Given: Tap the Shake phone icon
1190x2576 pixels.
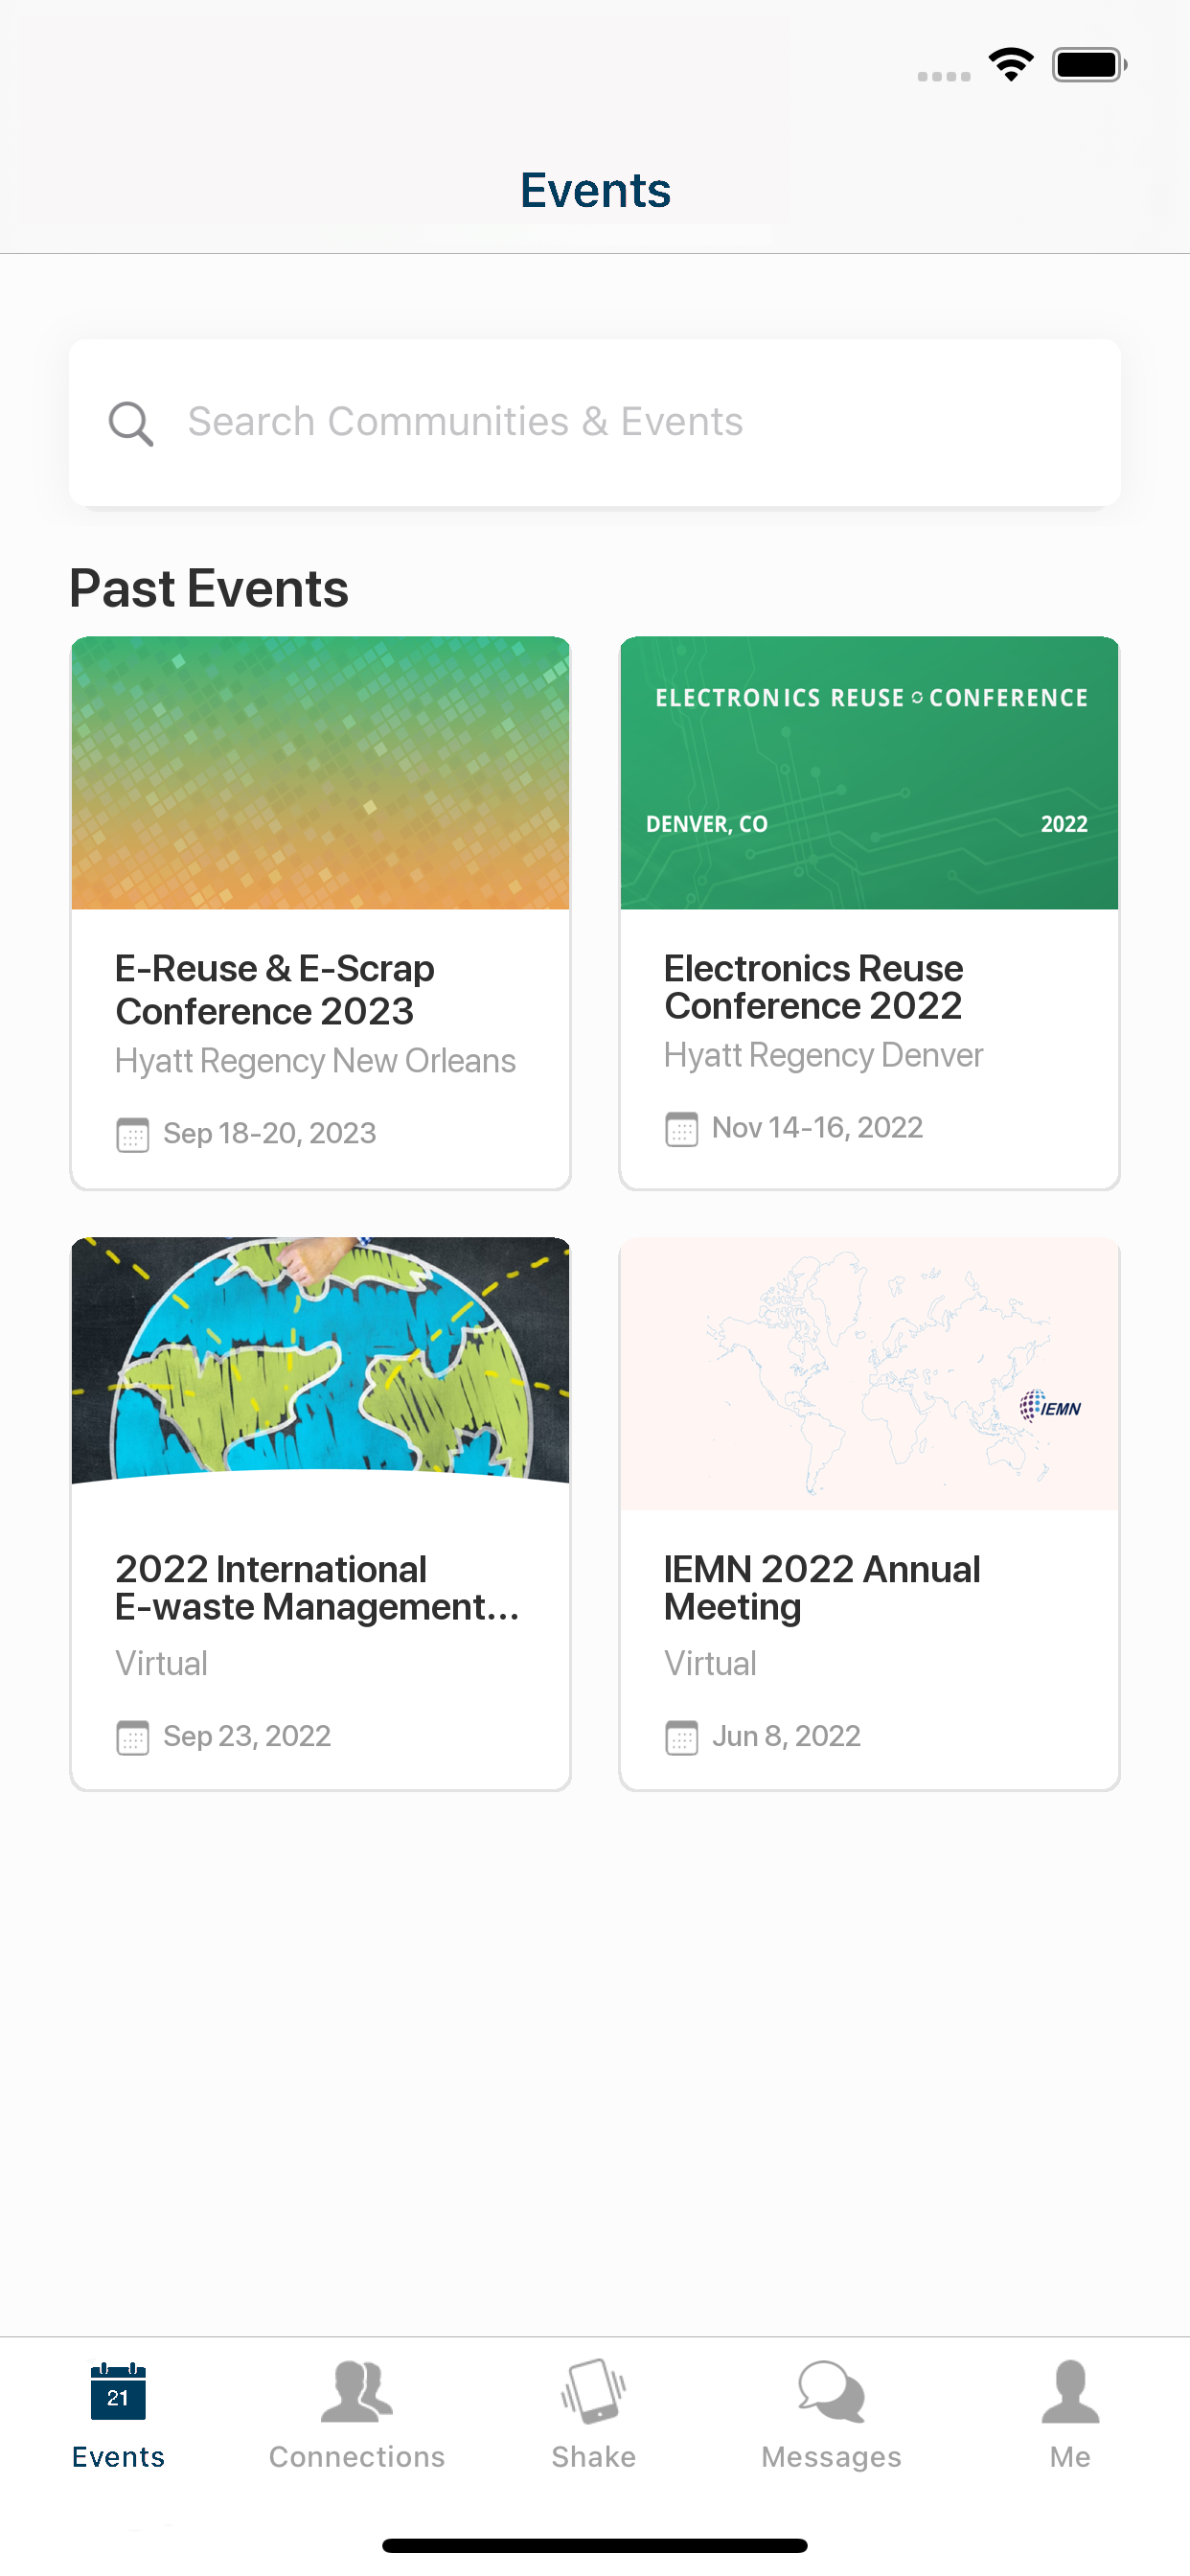Looking at the screenshot, I should point(594,2391).
